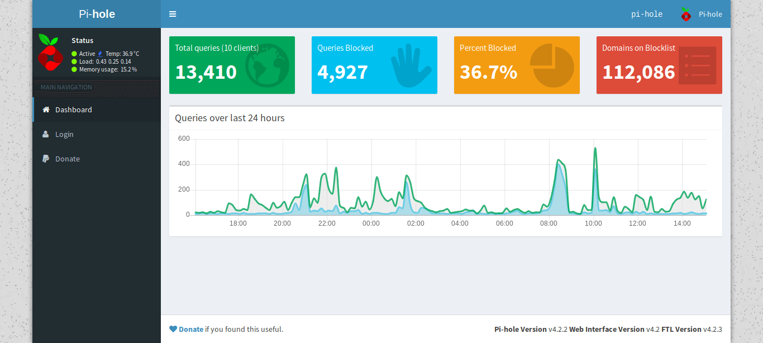
Task: Click the Login user icon
Action: tap(46, 134)
